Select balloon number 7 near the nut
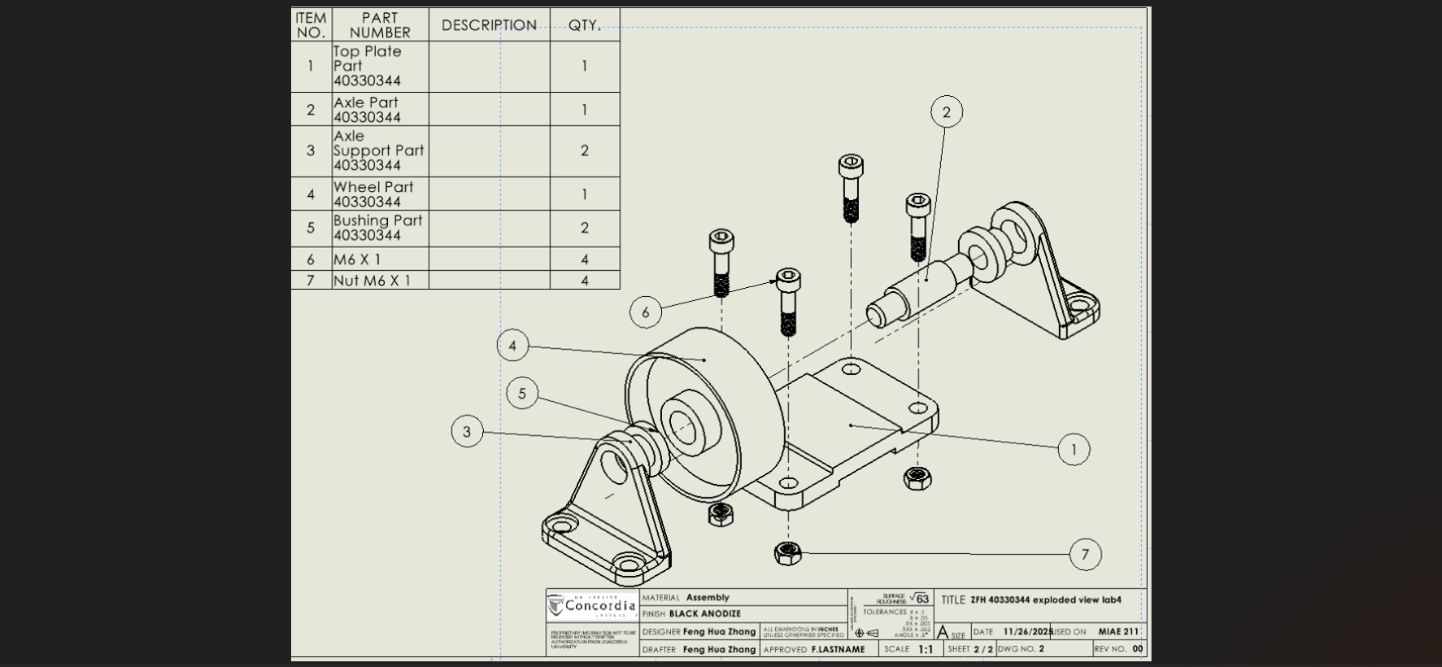Screen dimensions: 1442x667 pyautogui.click(x=1085, y=555)
